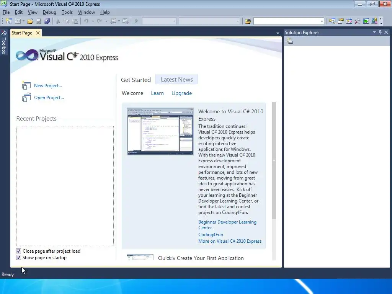
Task: Open the File menu
Action: tap(6, 12)
